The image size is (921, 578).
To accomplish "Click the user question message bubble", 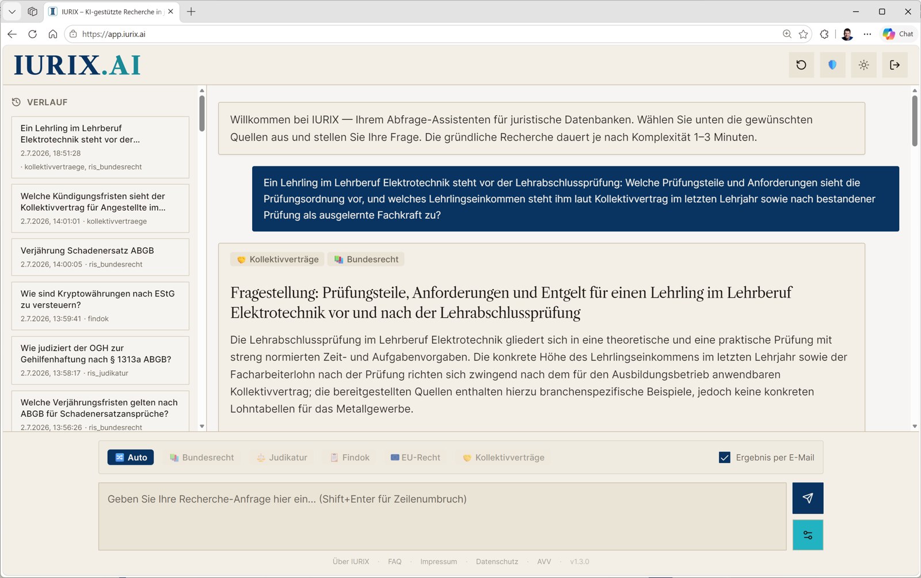I will tap(576, 199).
